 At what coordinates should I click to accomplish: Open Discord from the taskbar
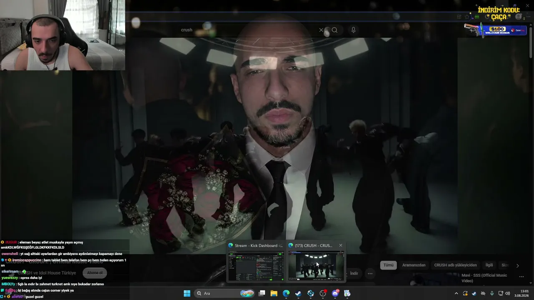pos(335,293)
